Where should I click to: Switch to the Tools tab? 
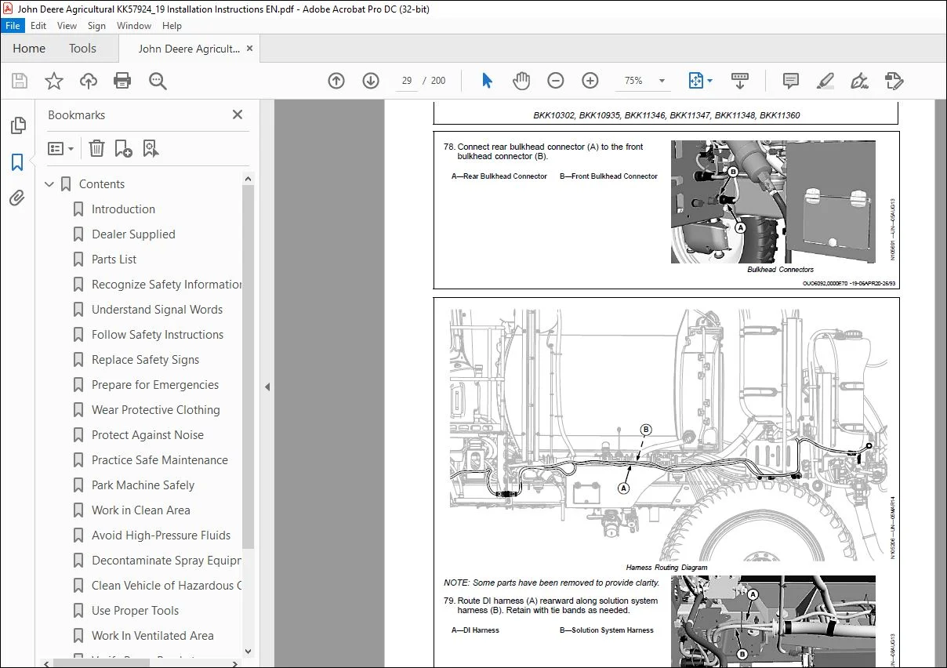point(82,49)
